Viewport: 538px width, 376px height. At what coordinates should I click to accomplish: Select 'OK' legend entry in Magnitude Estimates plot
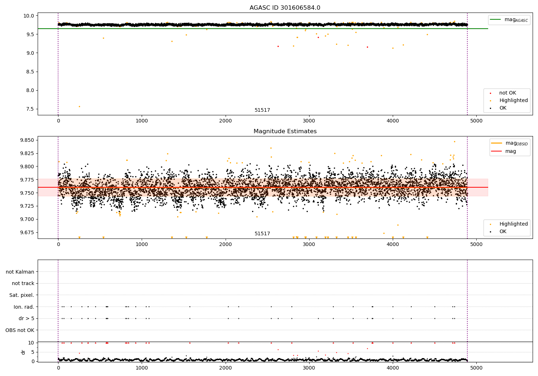503,231
